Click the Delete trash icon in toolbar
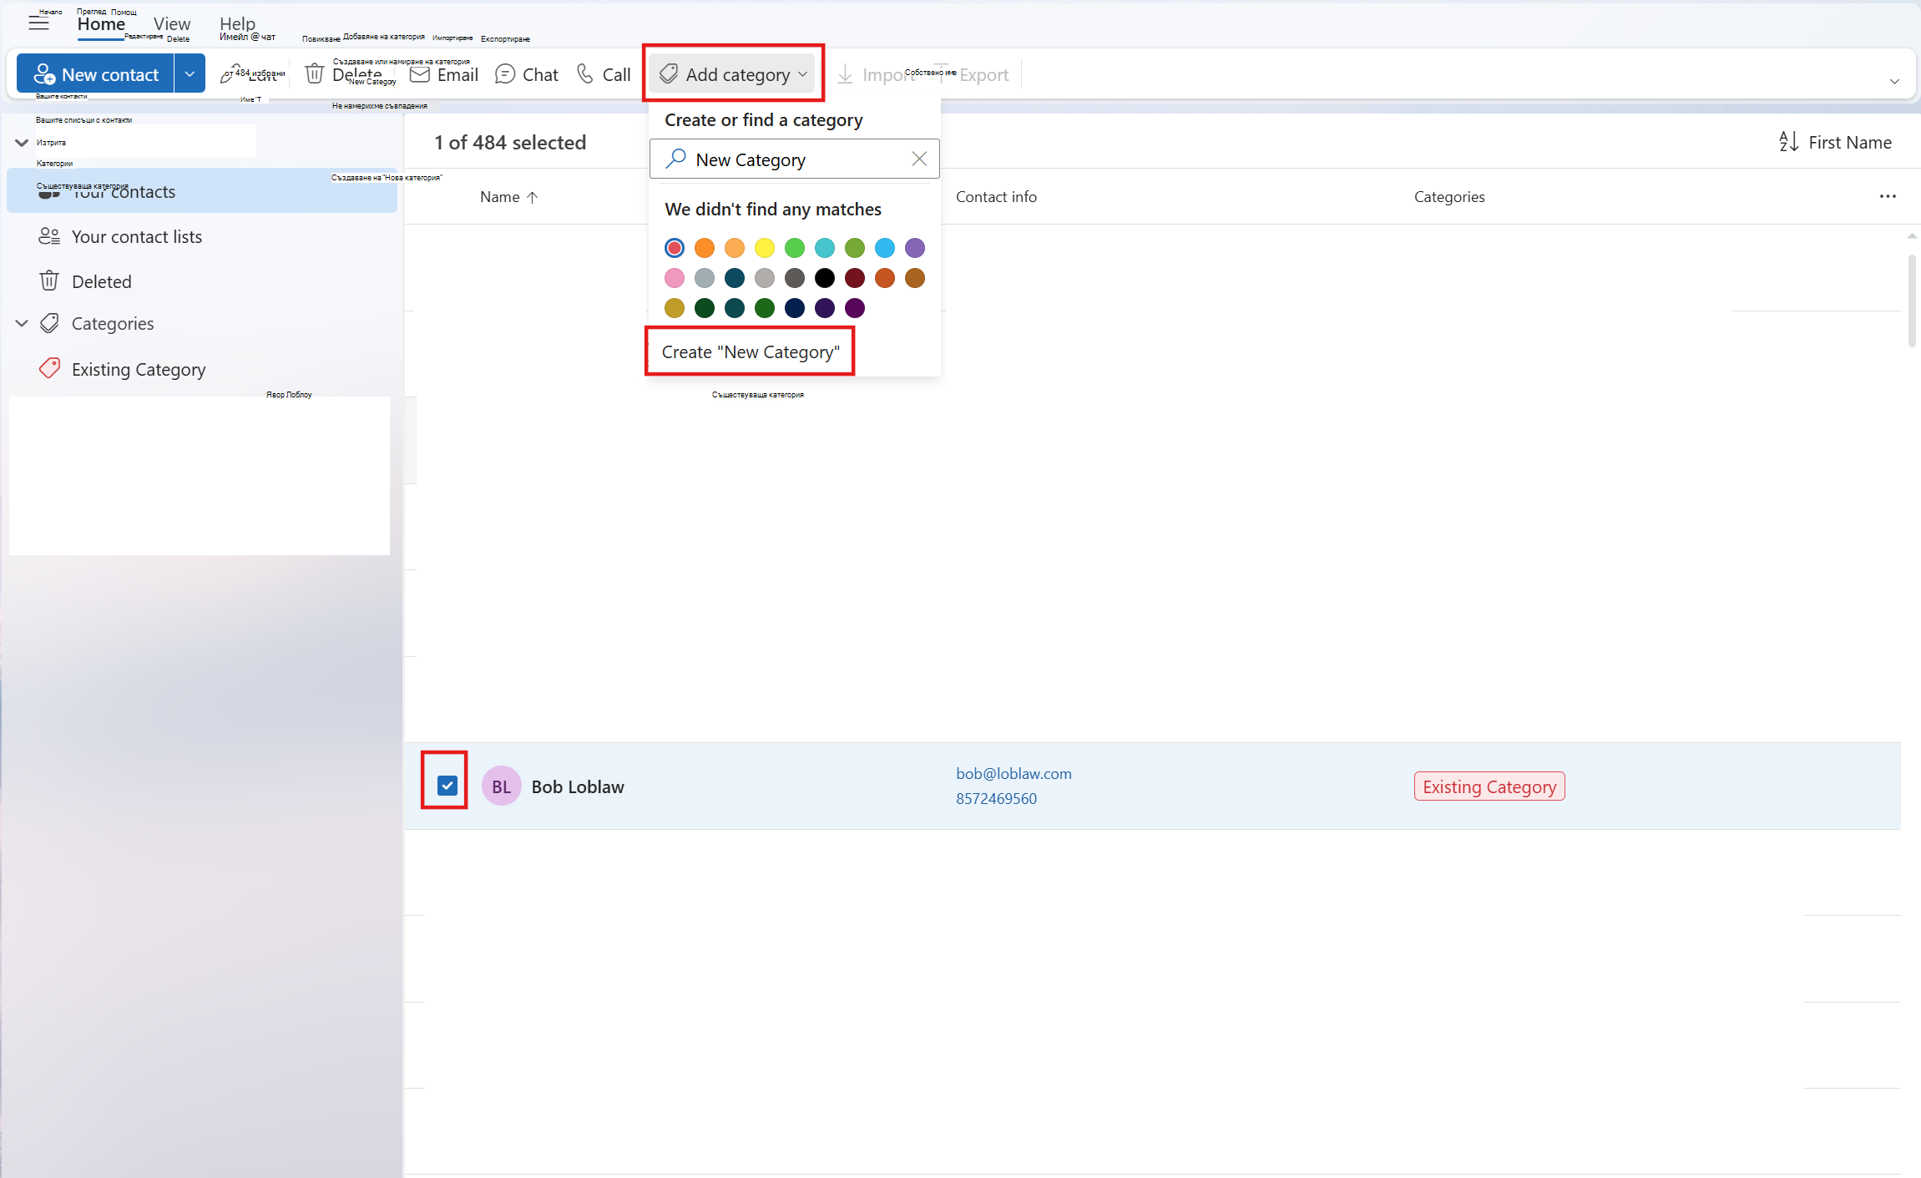This screenshot has height=1178, width=1921. [314, 74]
